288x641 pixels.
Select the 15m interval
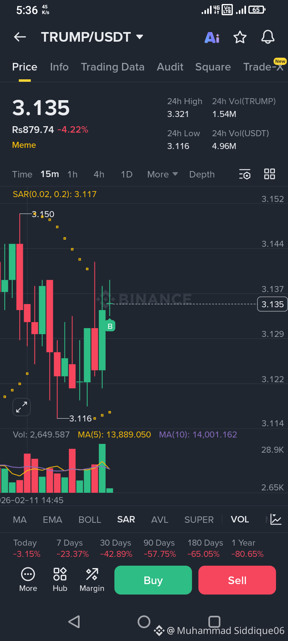click(x=50, y=174)
